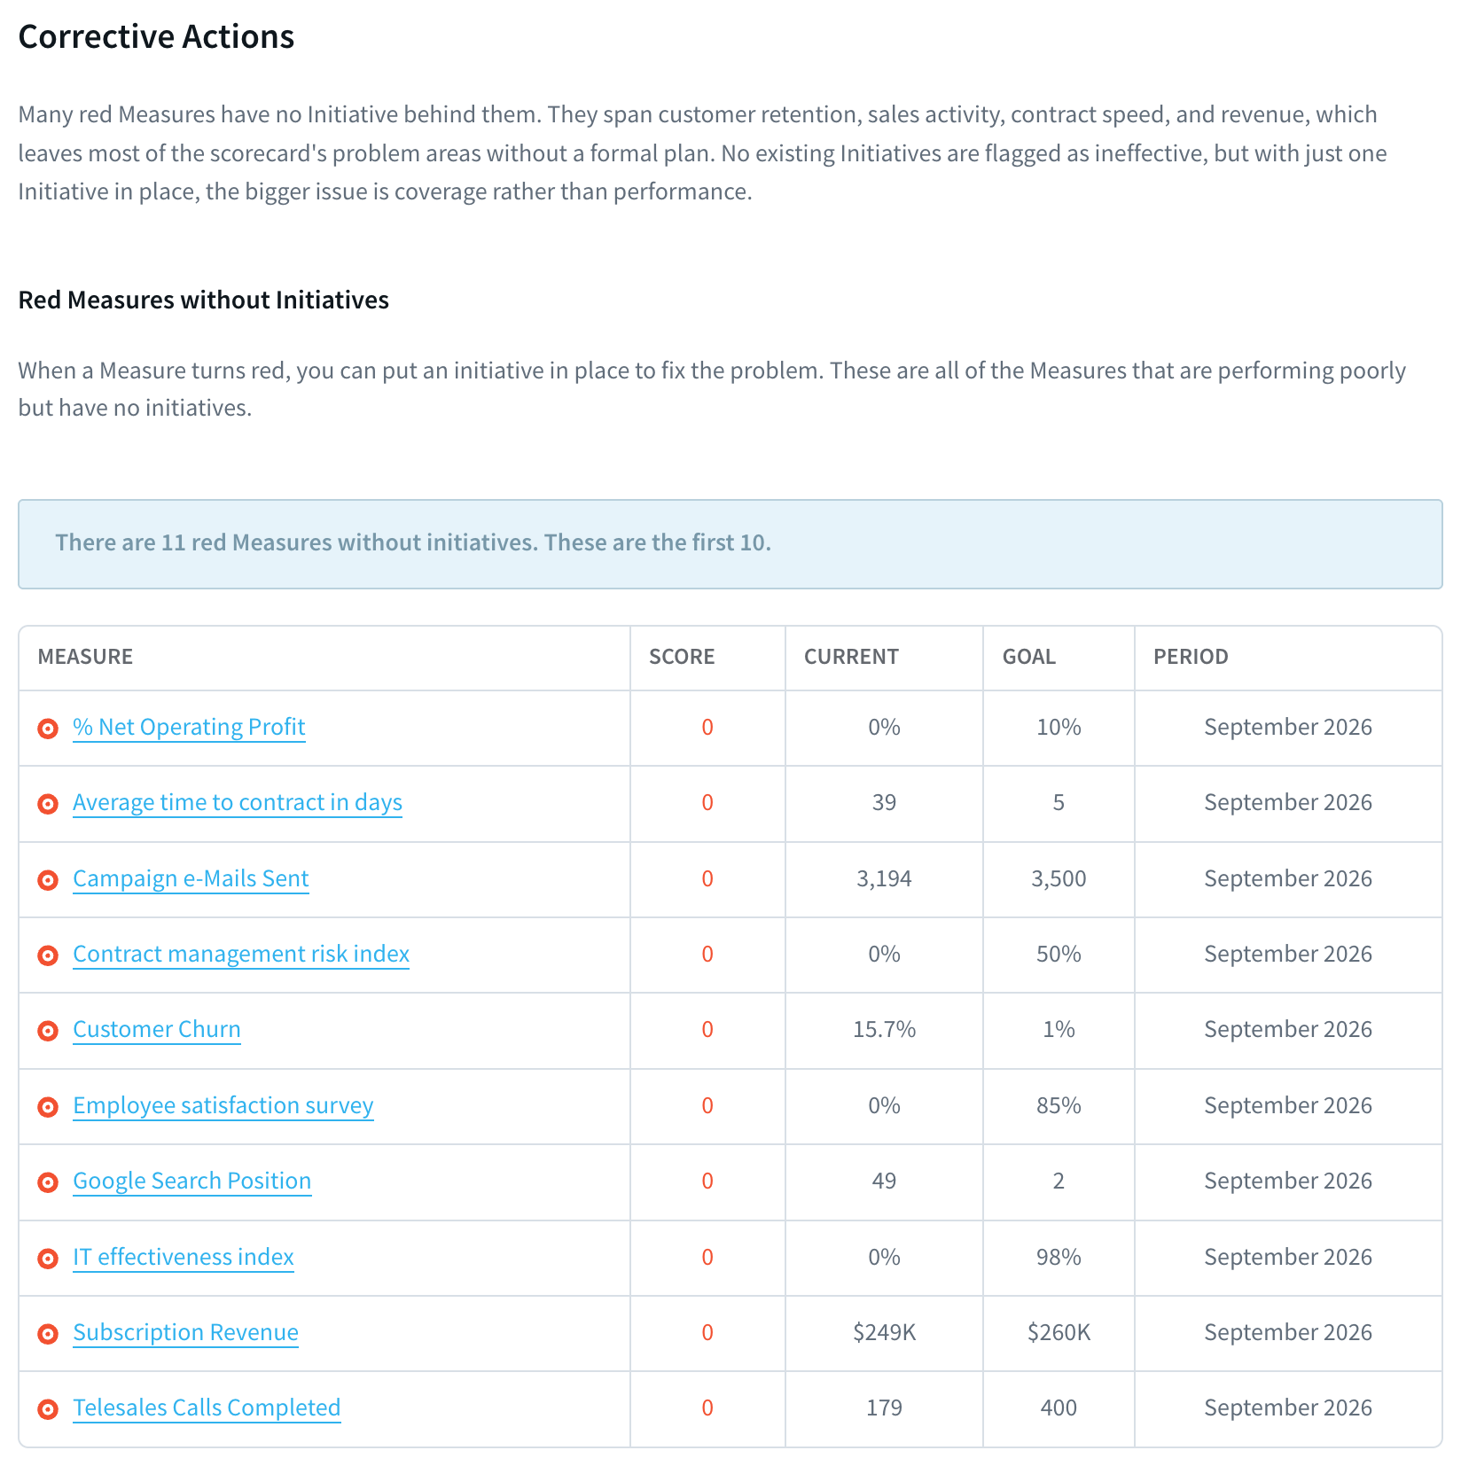Click the red status icon beside Contract management risk index

[x=48, y=955]
